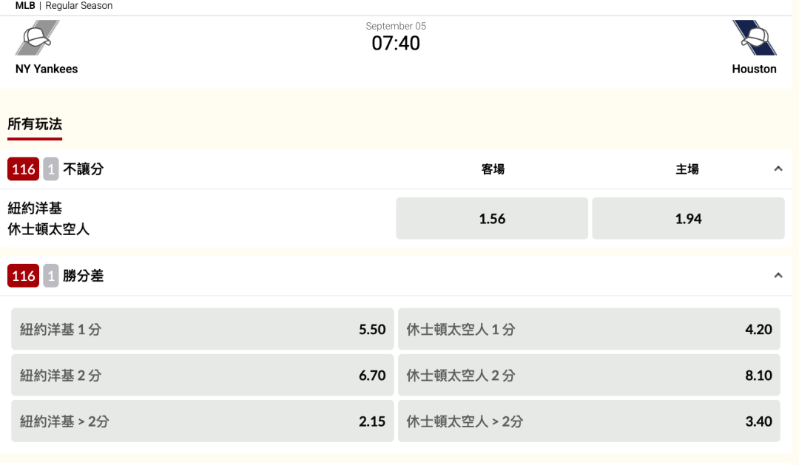This screenshot has height=465, width=799.
Task: Collapse the 不讓分 section chevron
Action: click(x=778, y=169)
